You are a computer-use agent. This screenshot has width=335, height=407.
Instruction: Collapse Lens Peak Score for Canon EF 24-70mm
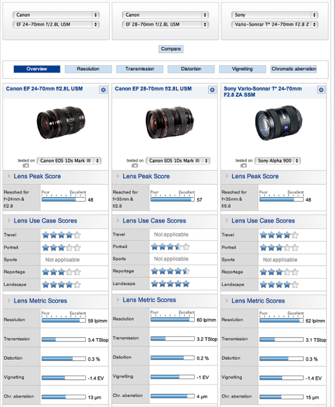point(9,176)
